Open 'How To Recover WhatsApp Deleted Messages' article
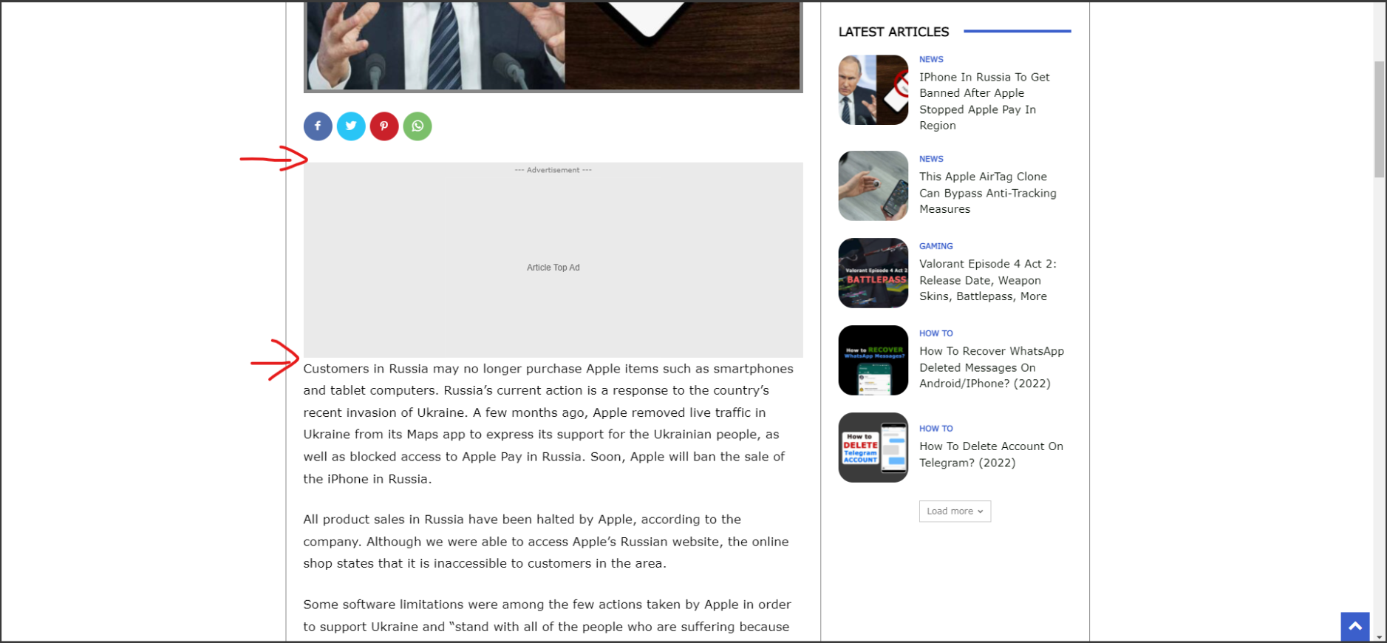 tap(992, 367)
